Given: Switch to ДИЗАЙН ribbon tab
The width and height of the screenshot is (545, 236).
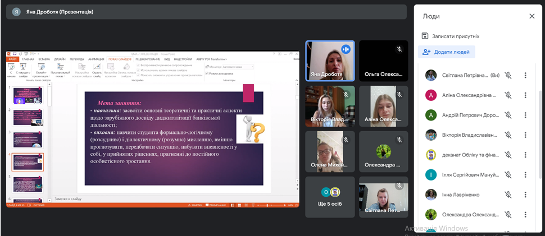Looking at the screenshot, I should [60, 59].
